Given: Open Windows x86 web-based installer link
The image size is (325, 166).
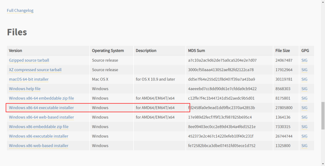Looking at the screenshot, I should 39,146.
